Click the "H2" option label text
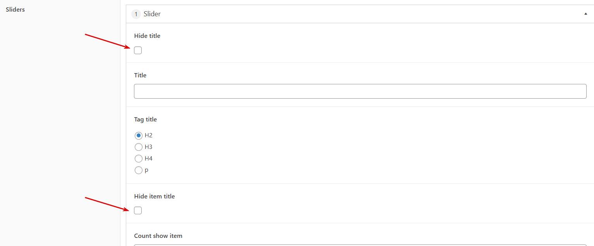594x246 pixels. (149, 135)
